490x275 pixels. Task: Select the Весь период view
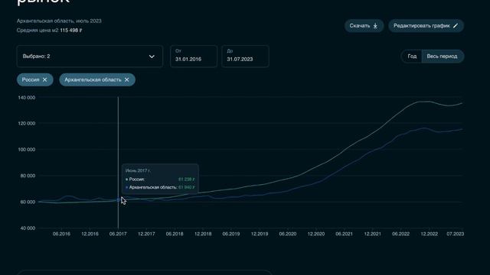[x=443, y=57]
